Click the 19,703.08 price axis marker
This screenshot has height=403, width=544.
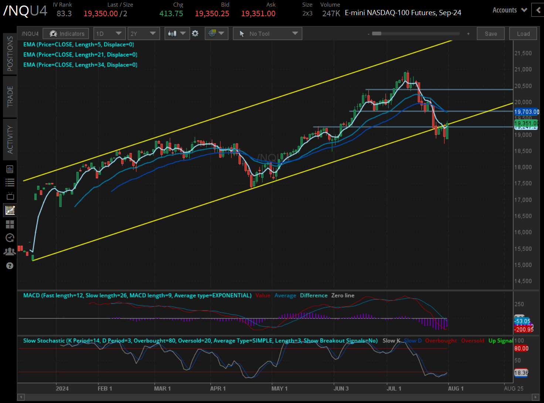pyautogui.click(x=527, y=112)
